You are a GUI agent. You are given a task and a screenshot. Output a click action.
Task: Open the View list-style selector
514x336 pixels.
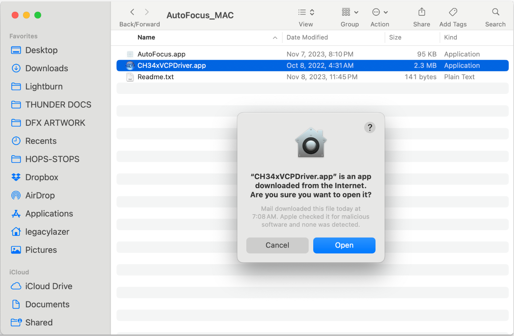(306, 12)
